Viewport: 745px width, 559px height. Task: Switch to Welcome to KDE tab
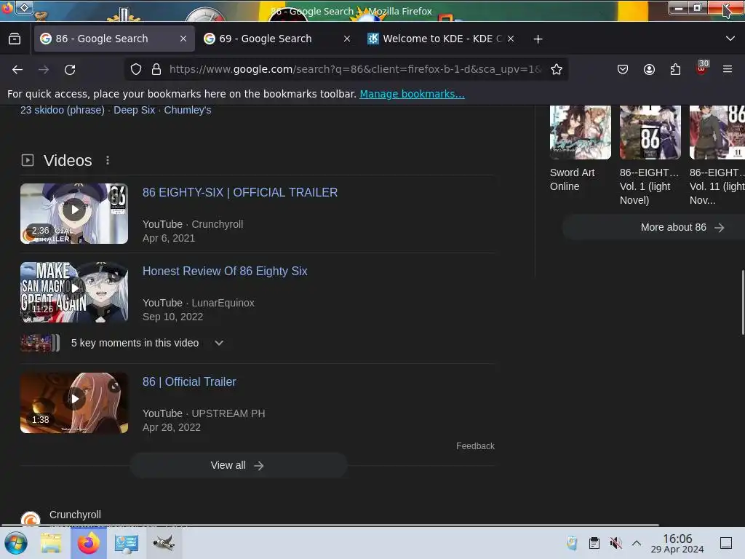point(440,39)
